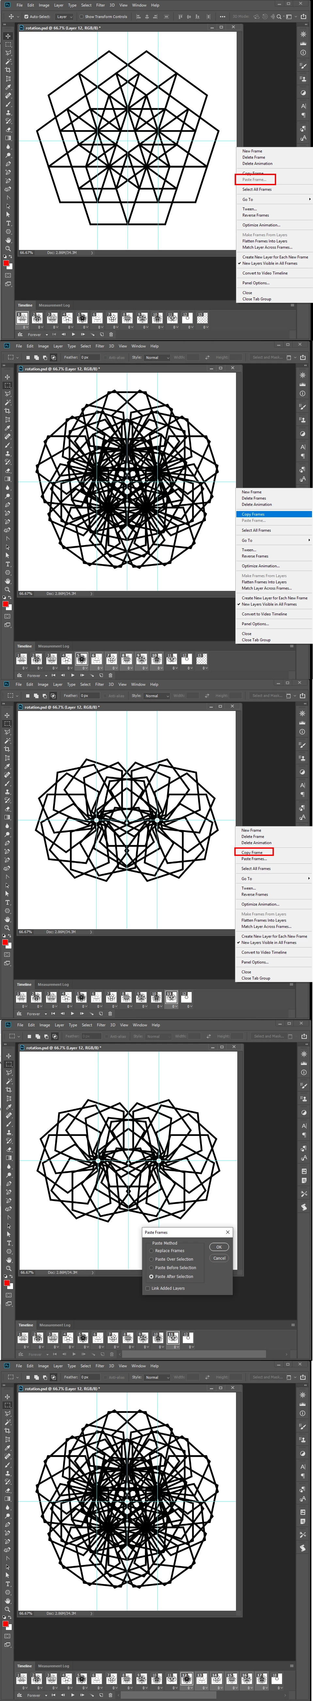Open the Filter menu in the Auto-Select window
Viewport: 313px width, 1701px height.
(101, 5)
